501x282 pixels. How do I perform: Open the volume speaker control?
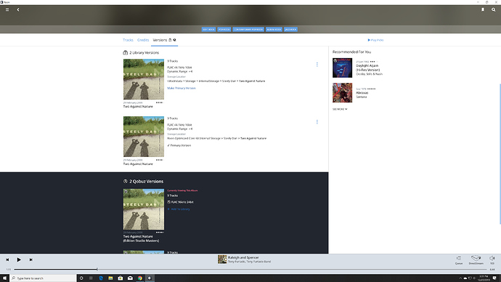coord(492,259)
